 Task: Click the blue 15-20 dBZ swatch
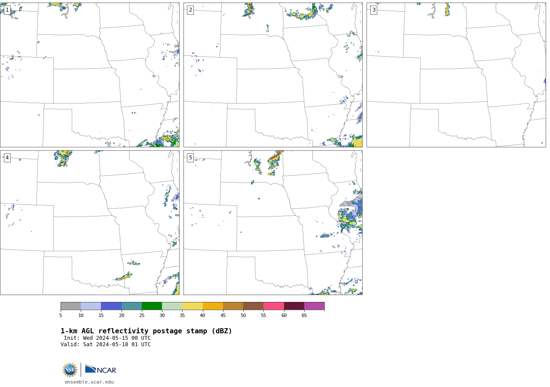tap(111, 306)
